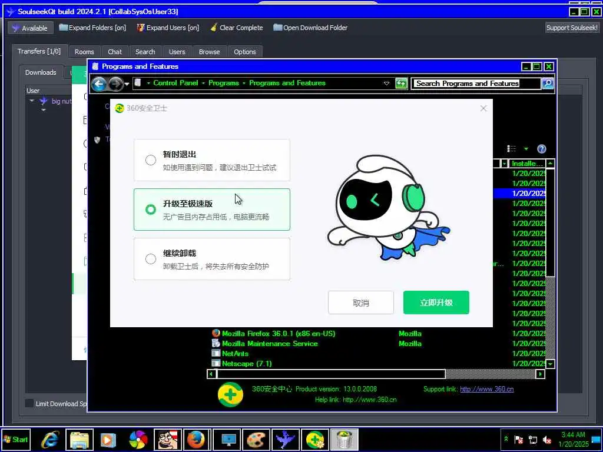Open the column filter dropdown beside Installed
Screen dimensions: 603x452
pos(504,164)
